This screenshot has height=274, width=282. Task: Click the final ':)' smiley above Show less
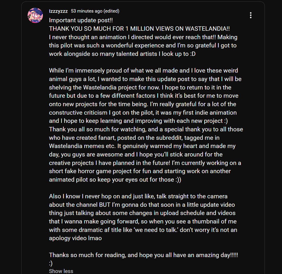click(x=51, y=263)
